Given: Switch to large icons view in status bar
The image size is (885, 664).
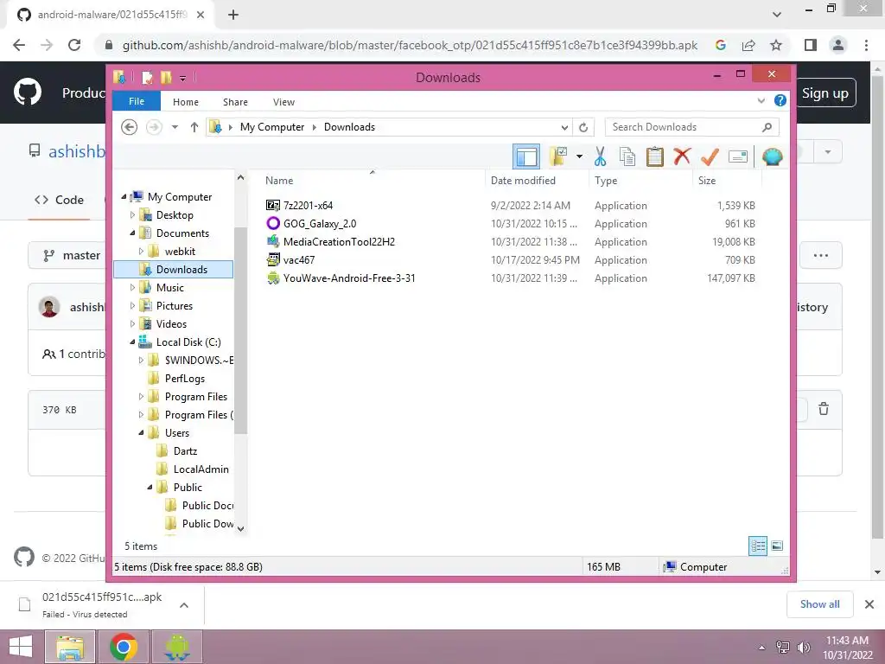Looking at the screenshot, I should (777, 546).
